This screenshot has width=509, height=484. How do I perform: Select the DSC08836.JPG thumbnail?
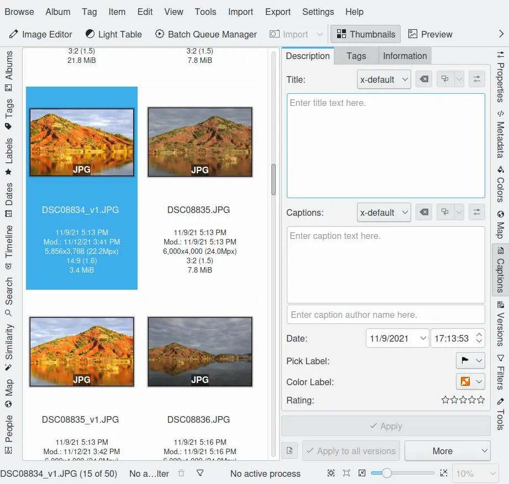[x=200, y=352]
